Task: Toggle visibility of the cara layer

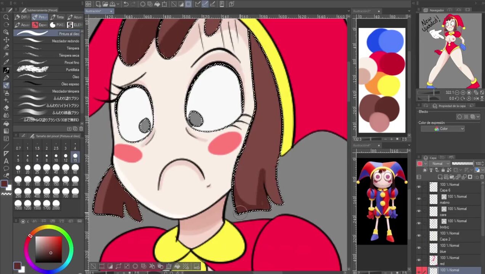Action: [419, 211]
